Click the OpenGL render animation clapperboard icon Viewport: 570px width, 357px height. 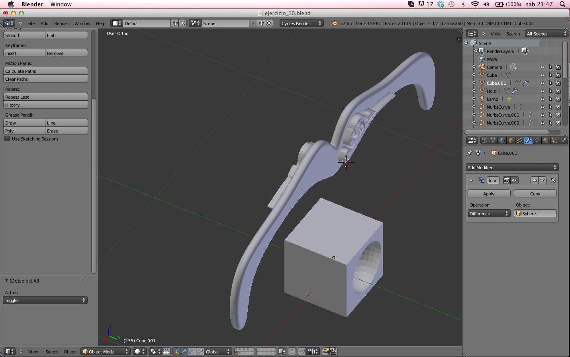333,351
